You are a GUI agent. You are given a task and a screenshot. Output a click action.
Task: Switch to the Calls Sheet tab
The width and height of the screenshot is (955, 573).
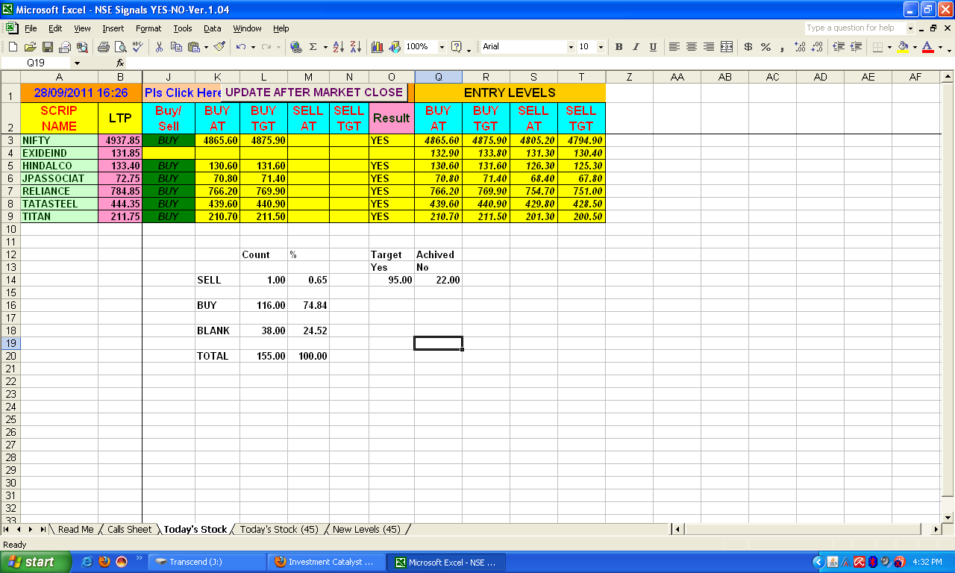(129, 530)
